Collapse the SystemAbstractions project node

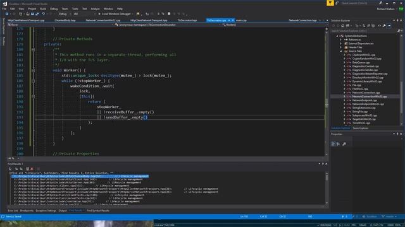point(337,36)
